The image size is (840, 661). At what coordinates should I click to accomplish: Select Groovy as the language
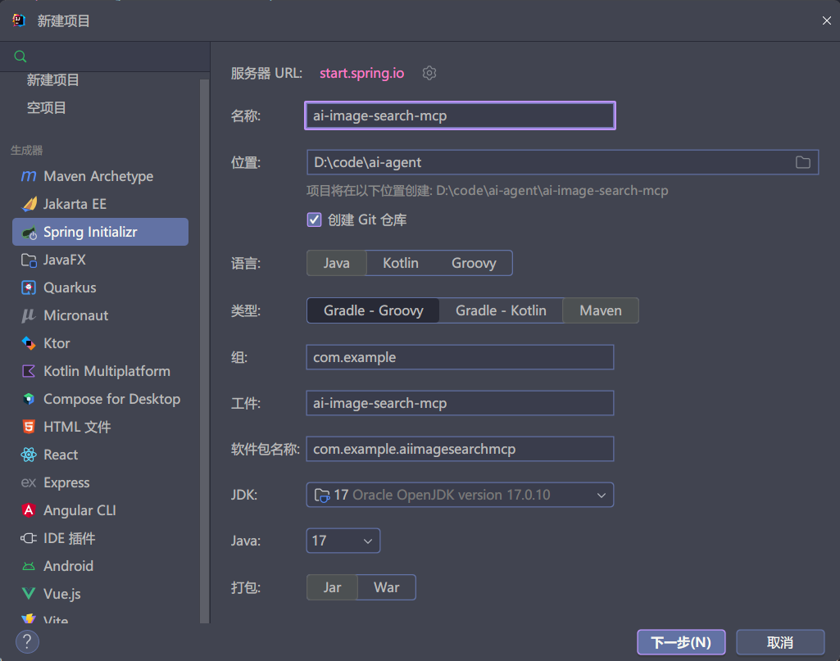click(474, 263)
